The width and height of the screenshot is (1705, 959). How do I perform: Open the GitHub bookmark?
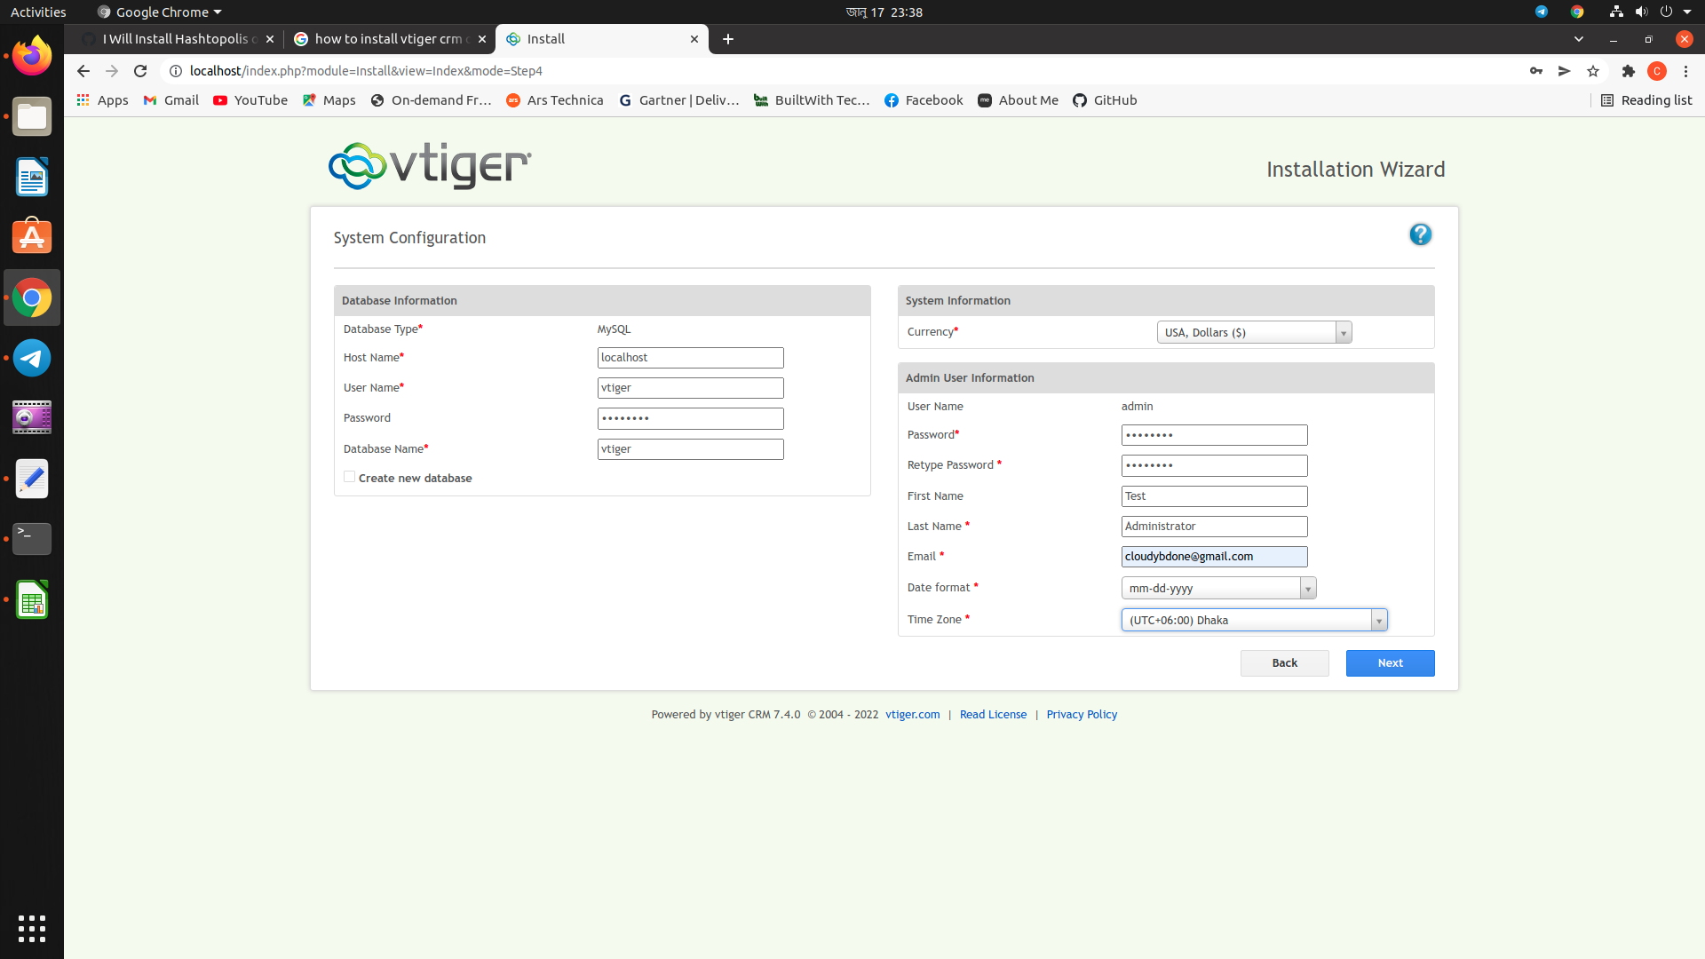click(x=1105, y=100)
